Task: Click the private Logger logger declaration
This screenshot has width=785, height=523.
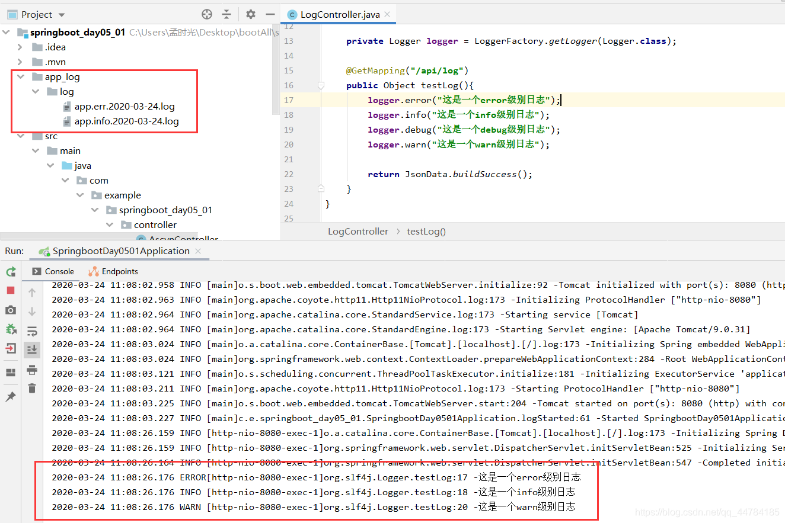Action: (511, 41)
